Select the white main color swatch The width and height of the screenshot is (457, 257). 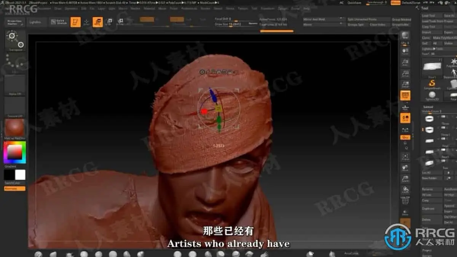pyautogui.click(x=20, y=175)
